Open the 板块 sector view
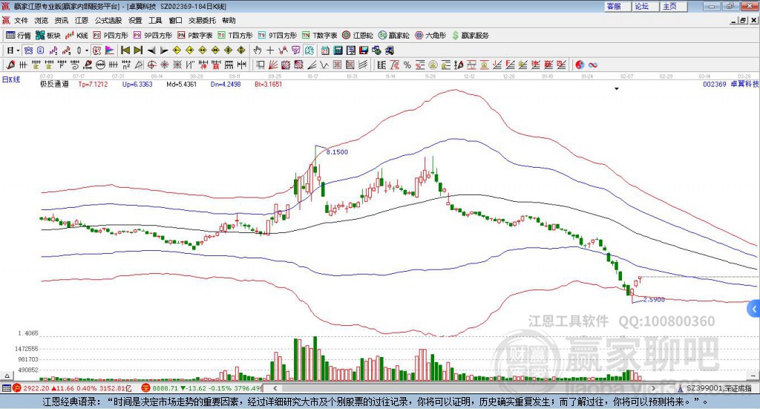Viewport: 760px width, 409px height. (48, 36)
